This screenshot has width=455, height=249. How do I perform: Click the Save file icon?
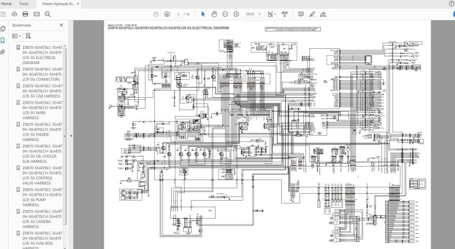[x=4, y=14]
